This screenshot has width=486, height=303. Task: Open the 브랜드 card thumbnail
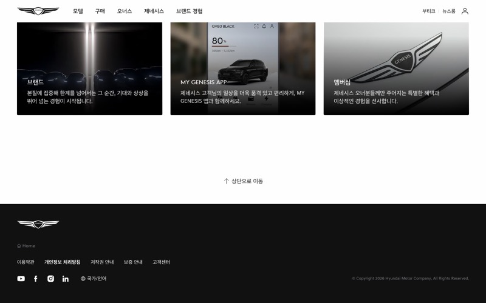(x=89, y=68)
